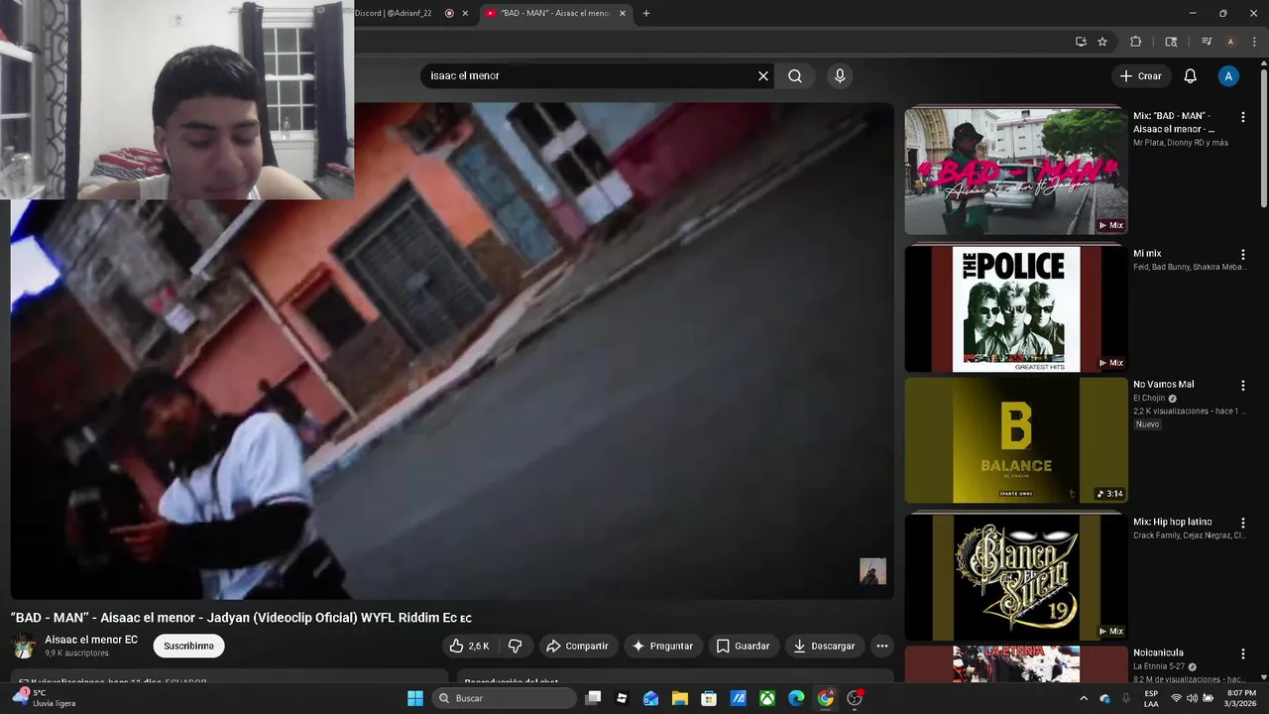
Task: Bookmark this page with the star
Action: (1102, 42)
